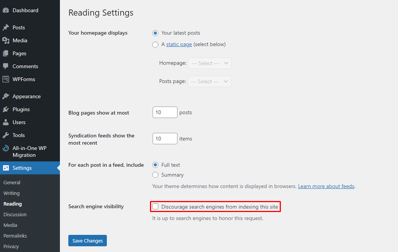Click the Save Changes button

[x=87, y=241]
